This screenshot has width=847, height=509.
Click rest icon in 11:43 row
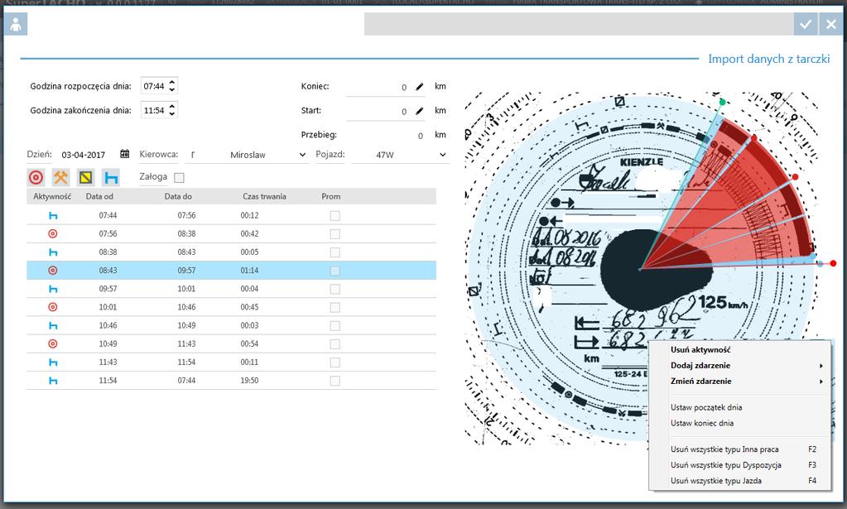[53, 363]
